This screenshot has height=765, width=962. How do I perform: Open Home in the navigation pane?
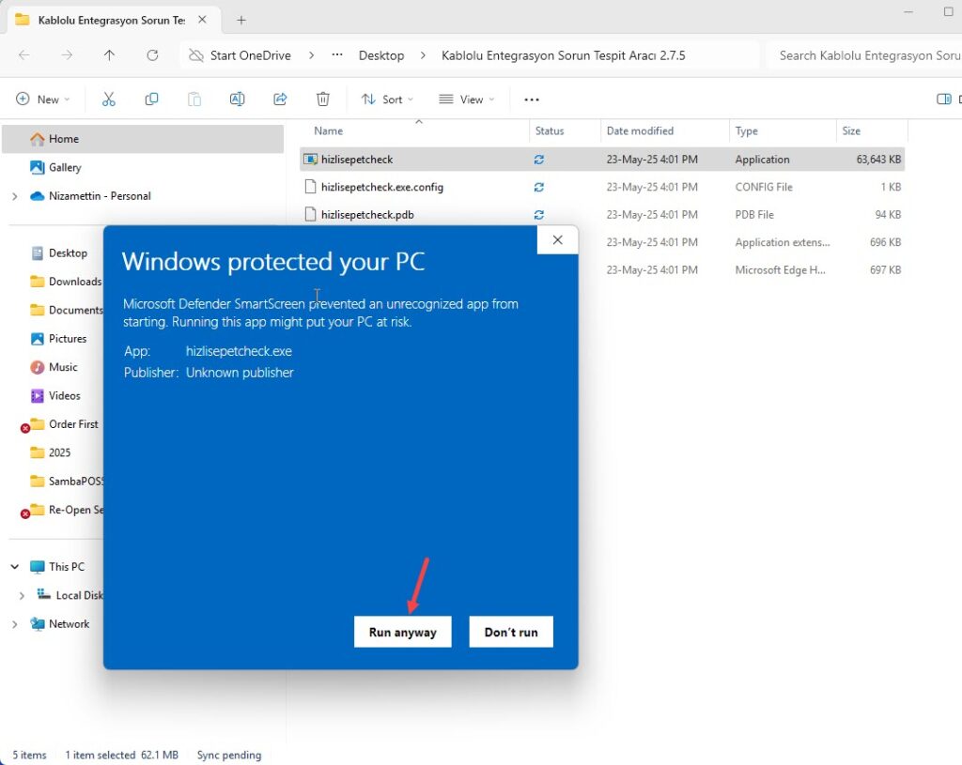coord(143,139)
